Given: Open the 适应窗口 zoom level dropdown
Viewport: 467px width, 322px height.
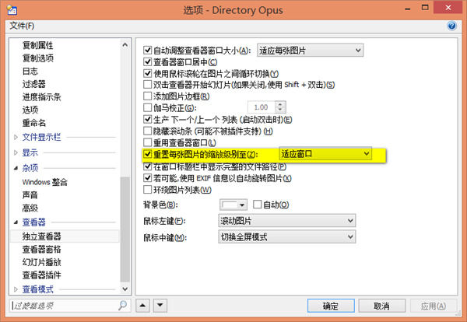Looking at the screenshot, I should pos(325,153).
